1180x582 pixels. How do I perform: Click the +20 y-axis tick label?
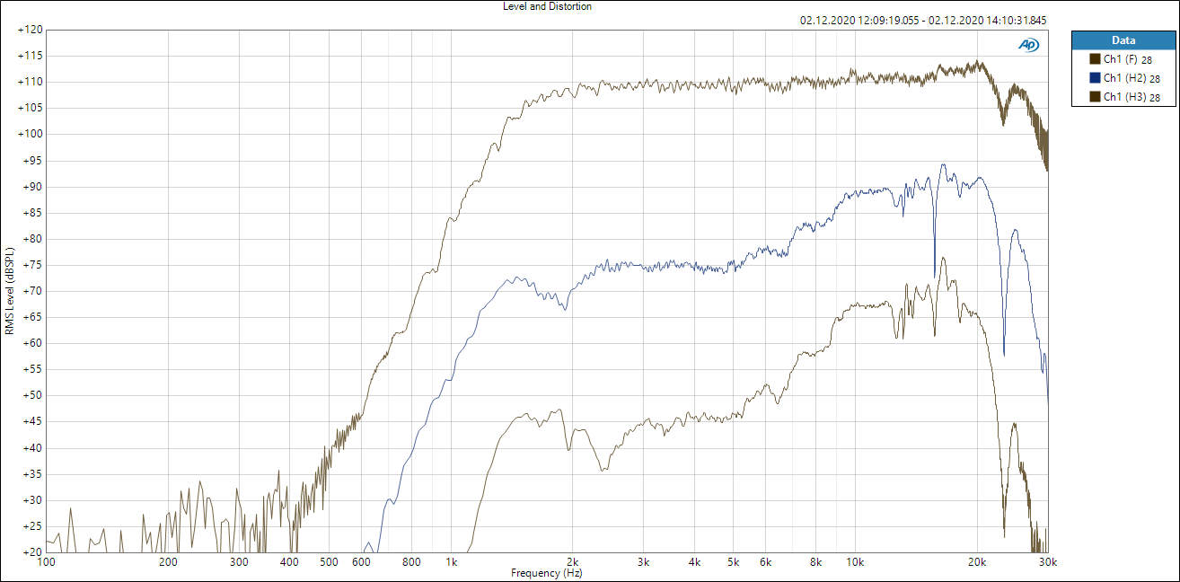32,552
